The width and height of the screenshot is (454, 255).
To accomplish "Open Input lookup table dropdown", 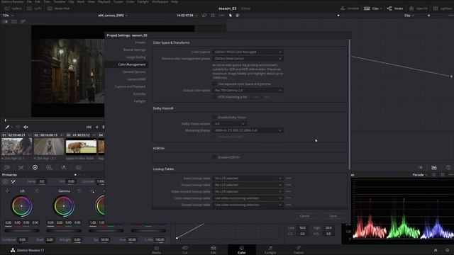I will click(248, 178).
